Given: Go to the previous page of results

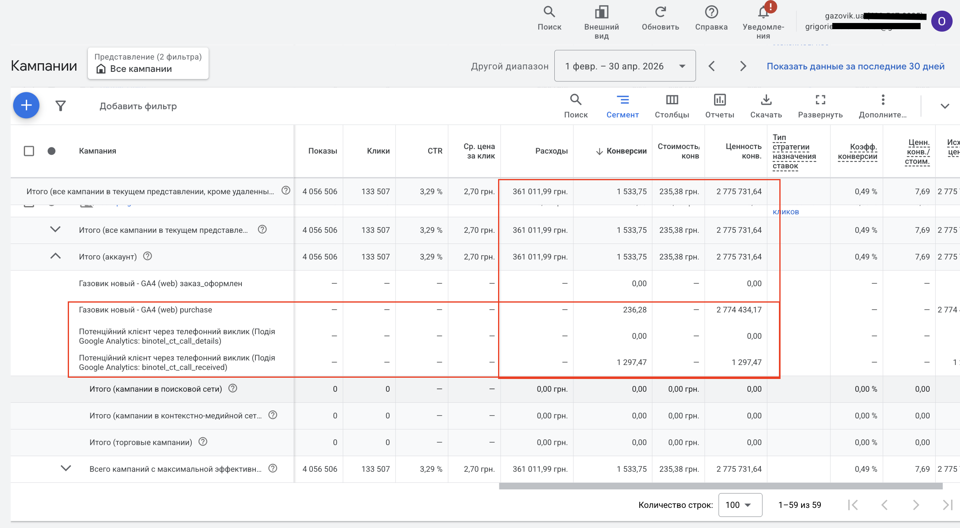Looking at the screenshot, I should pos(884,505).
